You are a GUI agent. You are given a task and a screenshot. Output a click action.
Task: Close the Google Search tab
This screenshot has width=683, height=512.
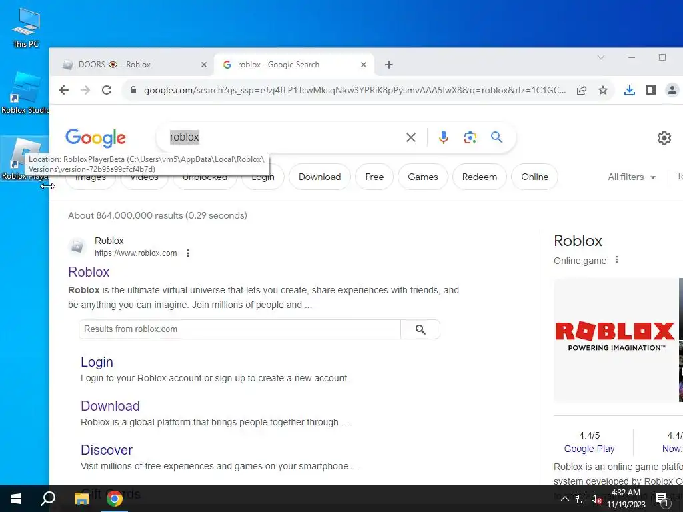coord(364,65)
